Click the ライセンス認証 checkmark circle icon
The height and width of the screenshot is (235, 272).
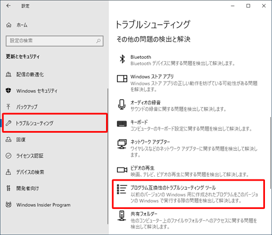pos(8,156)
